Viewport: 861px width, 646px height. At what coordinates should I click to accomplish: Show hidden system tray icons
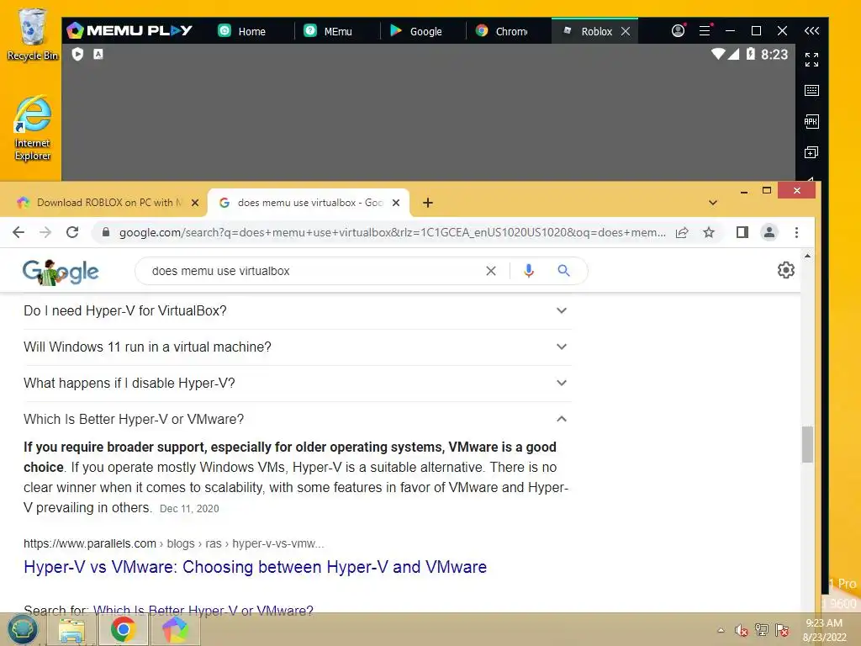(721, 630)
